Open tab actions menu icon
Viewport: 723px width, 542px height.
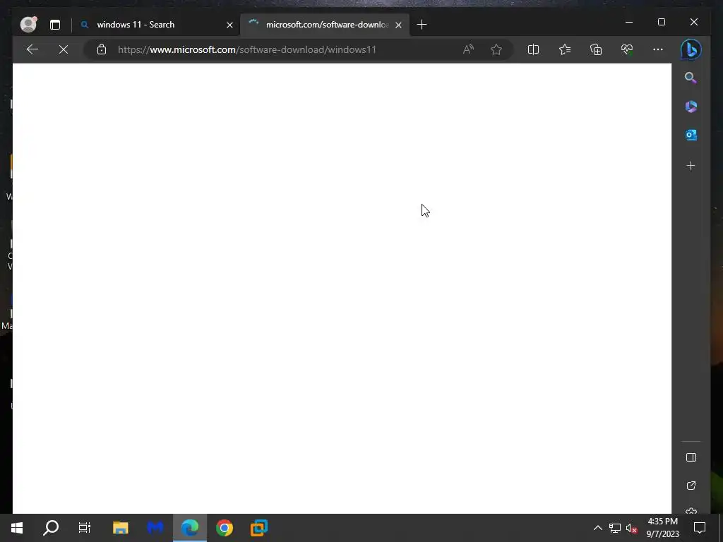pyautogui.click(x=55, y=25)
